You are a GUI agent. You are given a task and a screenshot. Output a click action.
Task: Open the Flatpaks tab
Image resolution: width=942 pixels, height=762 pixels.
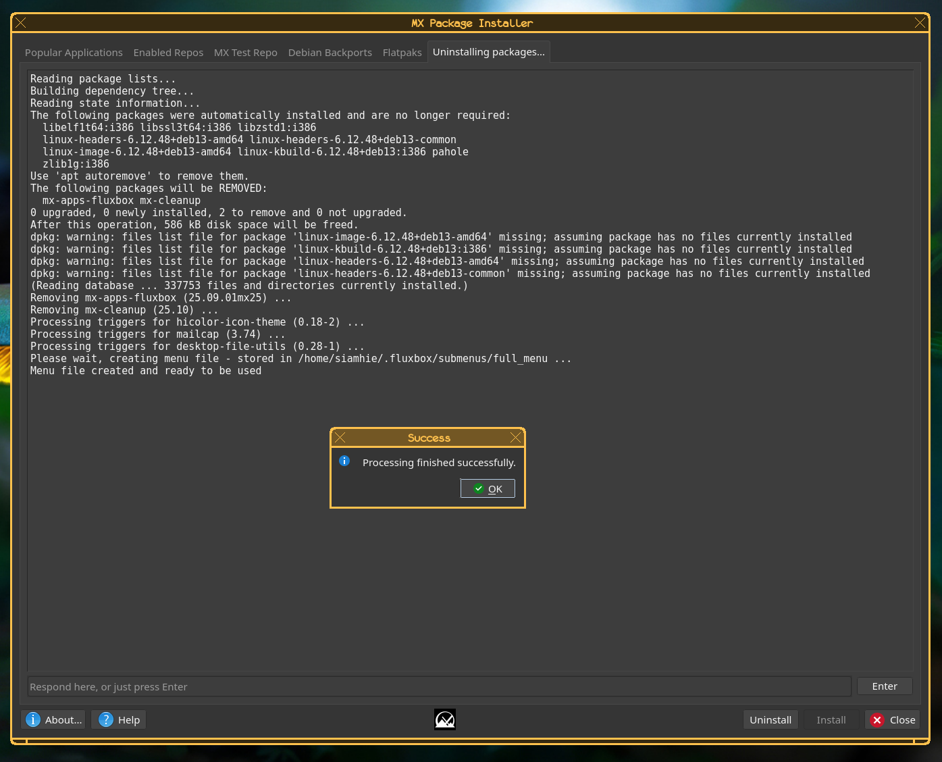pyautogui.click(x=402, y=53)
